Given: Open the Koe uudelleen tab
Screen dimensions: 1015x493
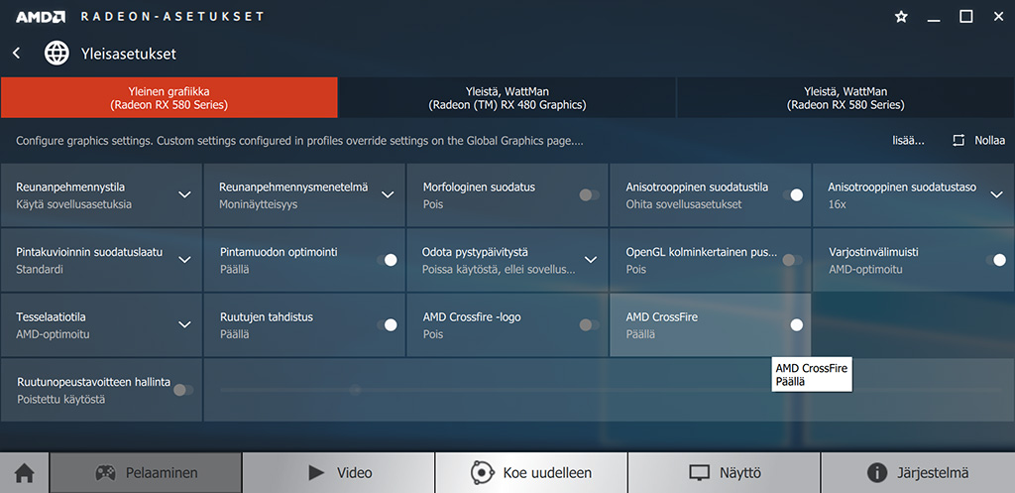Looking at the screenshot, I should (x=531, y=473).
